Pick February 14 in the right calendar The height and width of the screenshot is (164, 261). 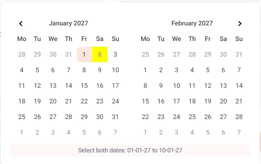(239, 86)
